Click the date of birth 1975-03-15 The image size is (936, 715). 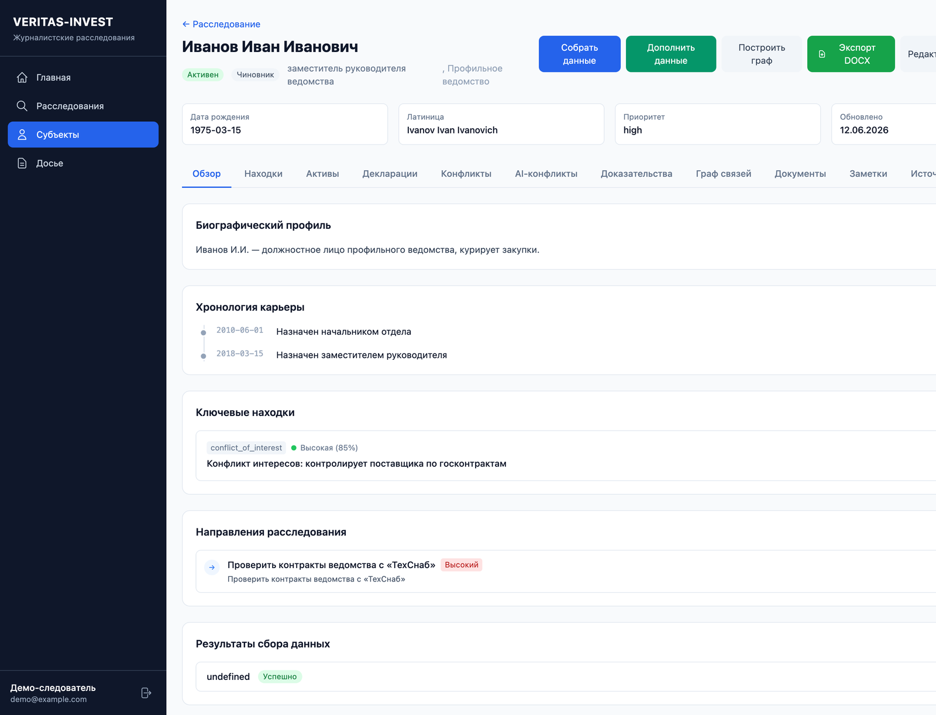point(216,130)
